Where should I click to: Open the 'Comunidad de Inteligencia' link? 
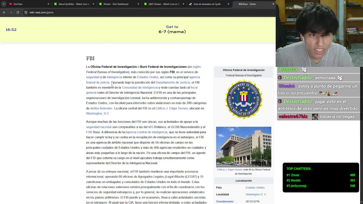coord(140,88)
